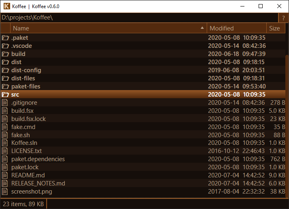
Task: Click the 278 B size of .gitignore
Action: click(x=278, y=103)
